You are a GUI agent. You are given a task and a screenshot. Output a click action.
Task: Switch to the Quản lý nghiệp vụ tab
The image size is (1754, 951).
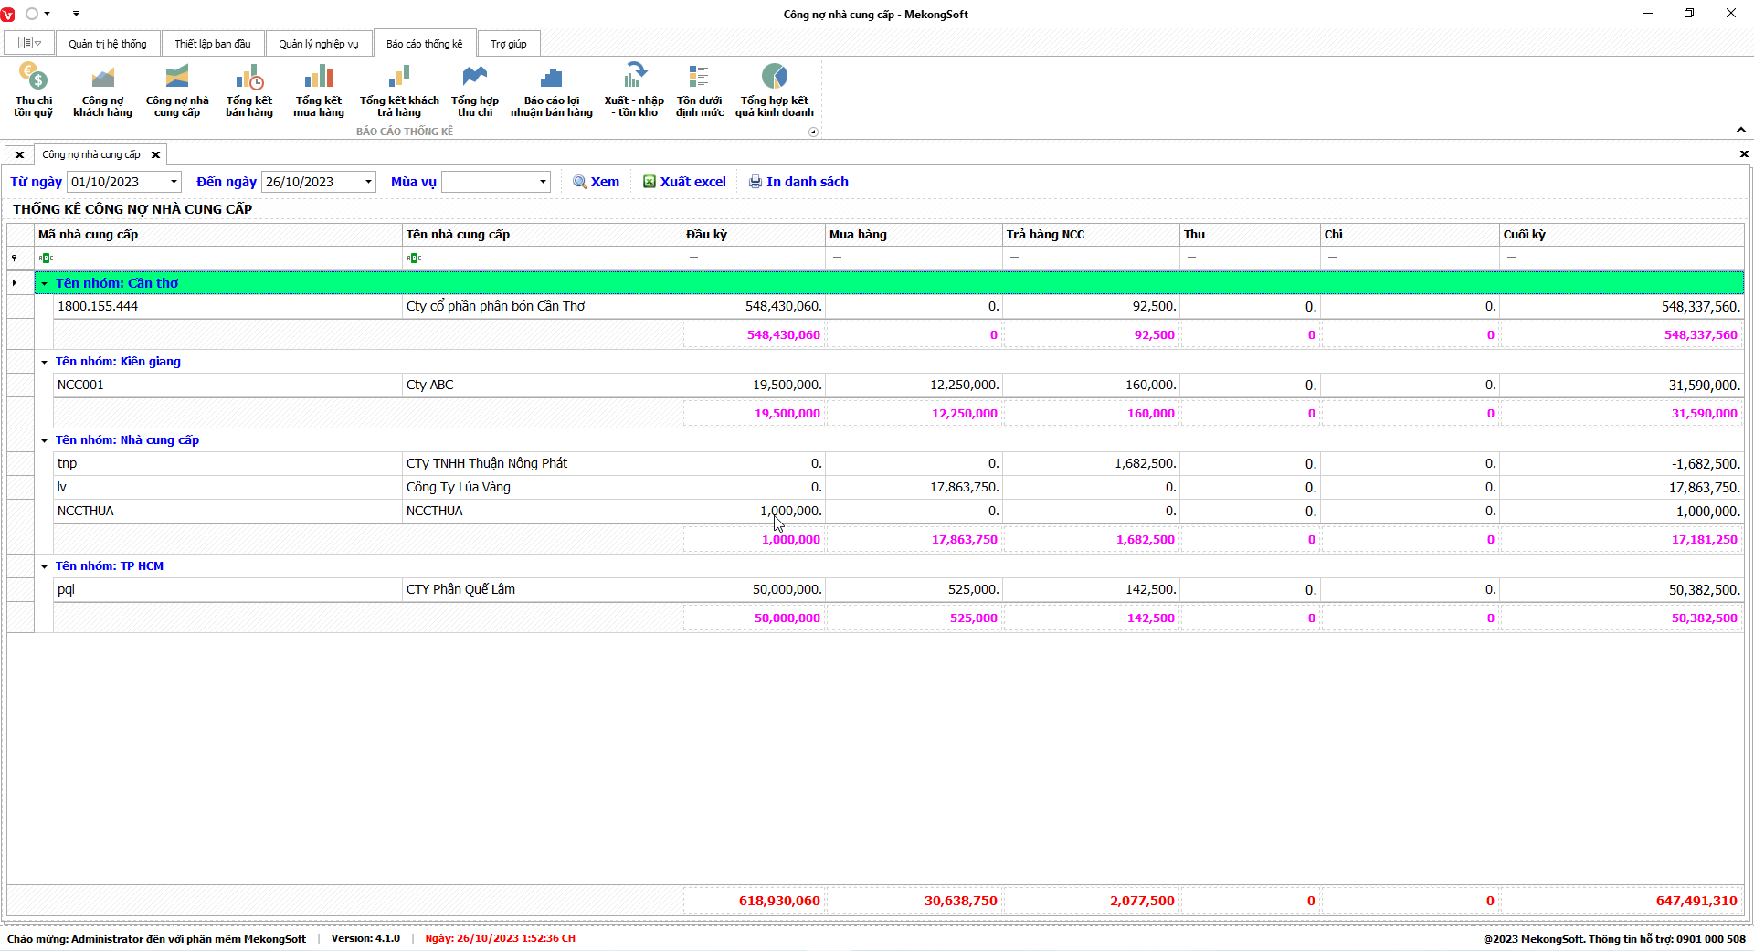[x=319, y=44]
